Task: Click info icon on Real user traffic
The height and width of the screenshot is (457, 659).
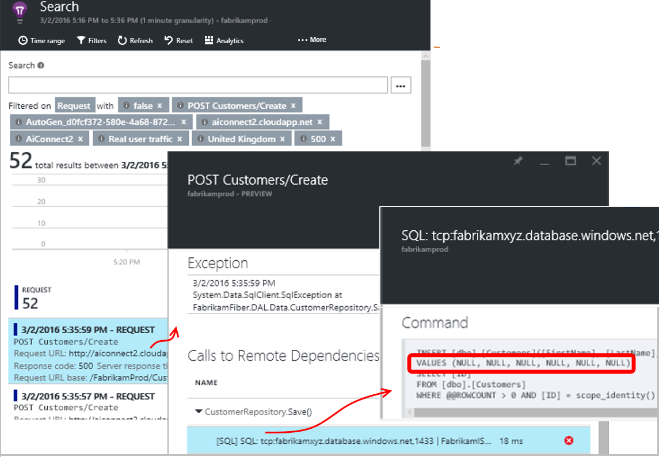Action: click(x=101, y=138)
